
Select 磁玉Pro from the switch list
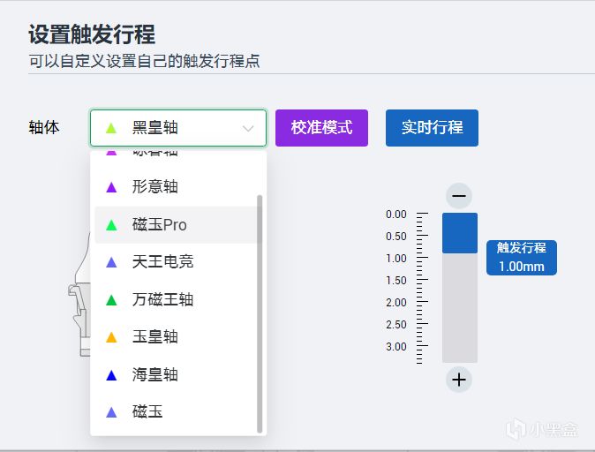coord(160,225)
